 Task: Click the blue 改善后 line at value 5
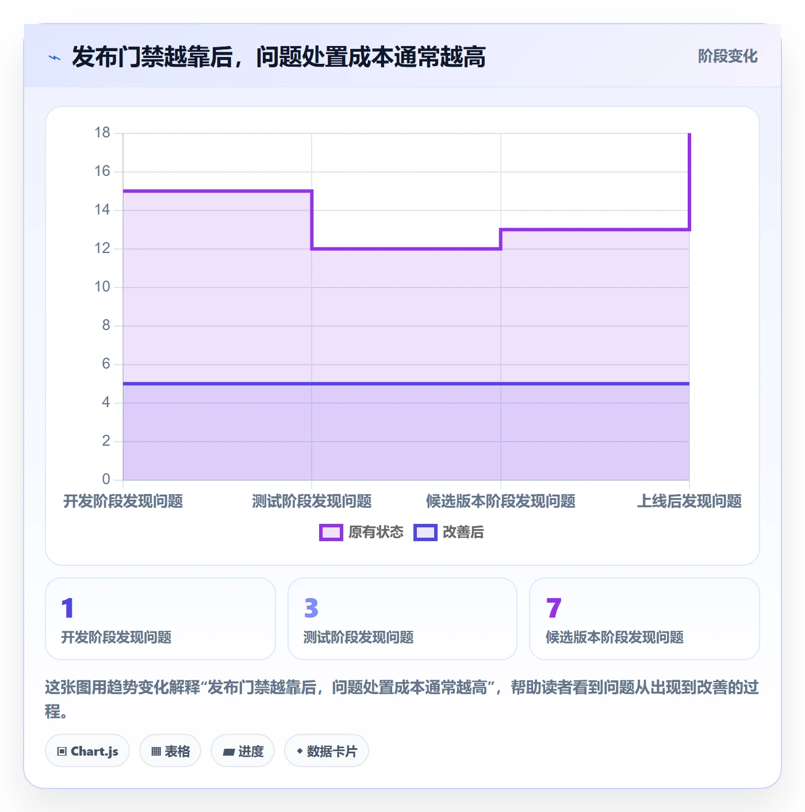click(406, 384)
